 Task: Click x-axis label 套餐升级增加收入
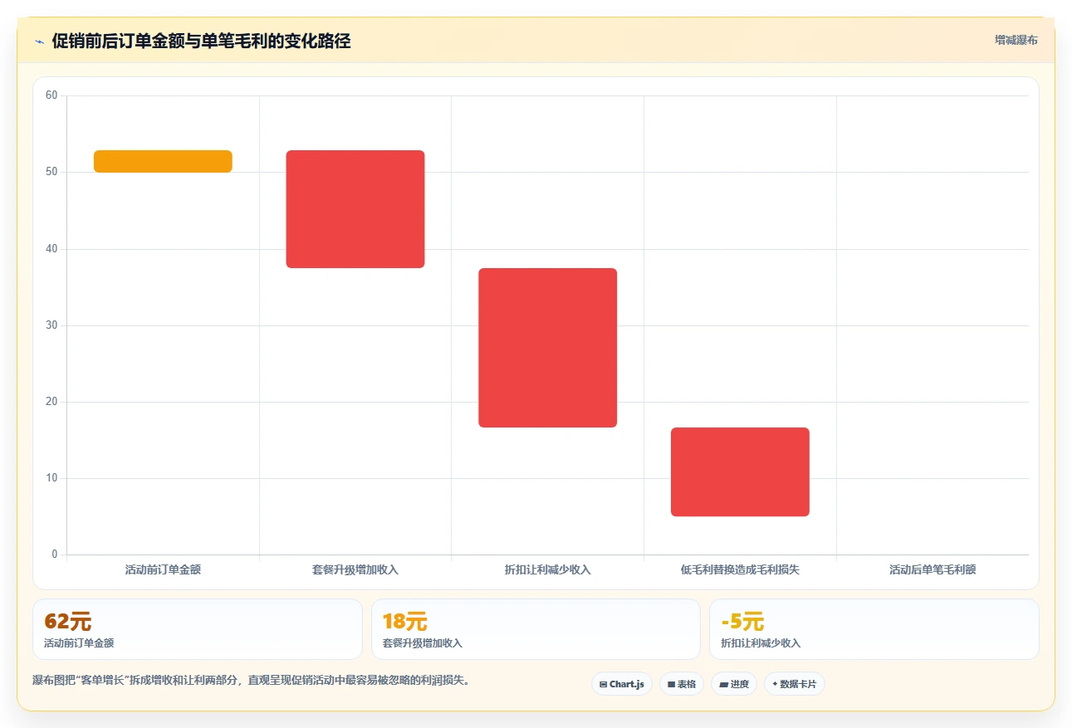(x=355, y=569)
